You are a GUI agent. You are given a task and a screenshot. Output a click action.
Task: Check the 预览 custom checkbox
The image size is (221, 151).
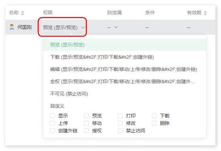coord(87,116)
